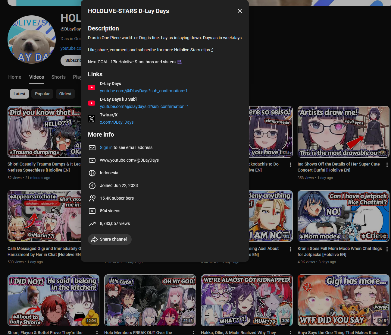The width and height of the screenshot is (391, 335).
Task: Open the Can I have a jetpack thumbnail
Action: tap(343, 216)
